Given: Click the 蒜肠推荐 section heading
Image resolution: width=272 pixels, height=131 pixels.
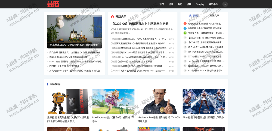Looking at the screenshot, I should tap(55, 84).
